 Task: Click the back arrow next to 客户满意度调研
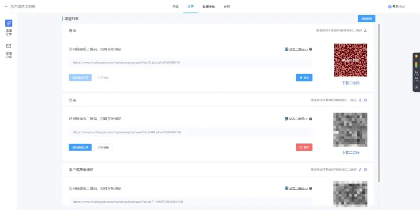[6, 7]
